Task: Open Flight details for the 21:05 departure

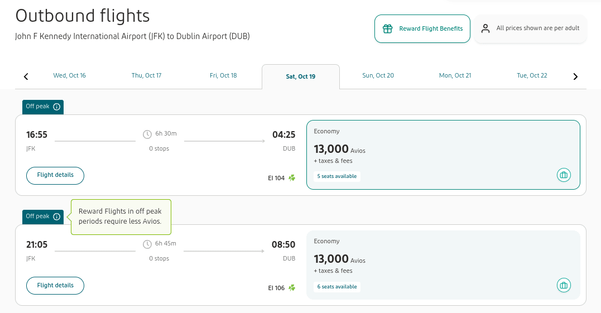Action: pyautogui.click(x=55, y=286)
